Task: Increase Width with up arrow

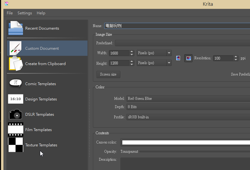Action: [x=132, y=52]
